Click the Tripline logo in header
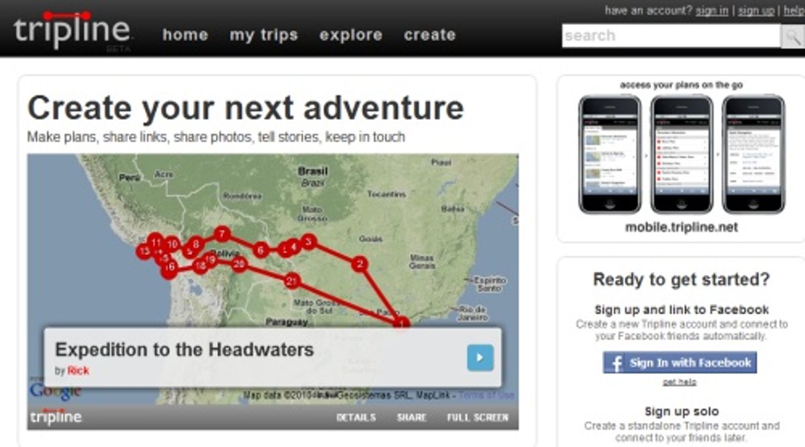The height and width of the screenshot is (447, 805). pyautogui.click(x=72, y=29)
